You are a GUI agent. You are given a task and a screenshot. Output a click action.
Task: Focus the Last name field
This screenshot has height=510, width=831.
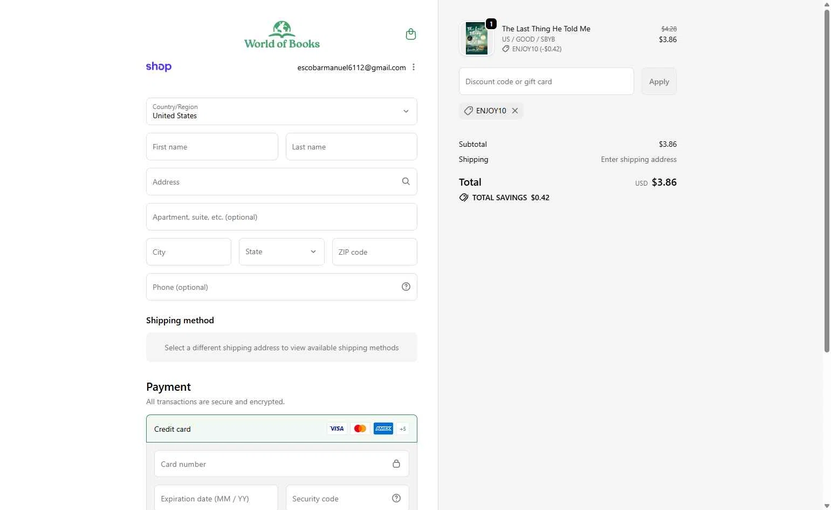tap(352, 147)
